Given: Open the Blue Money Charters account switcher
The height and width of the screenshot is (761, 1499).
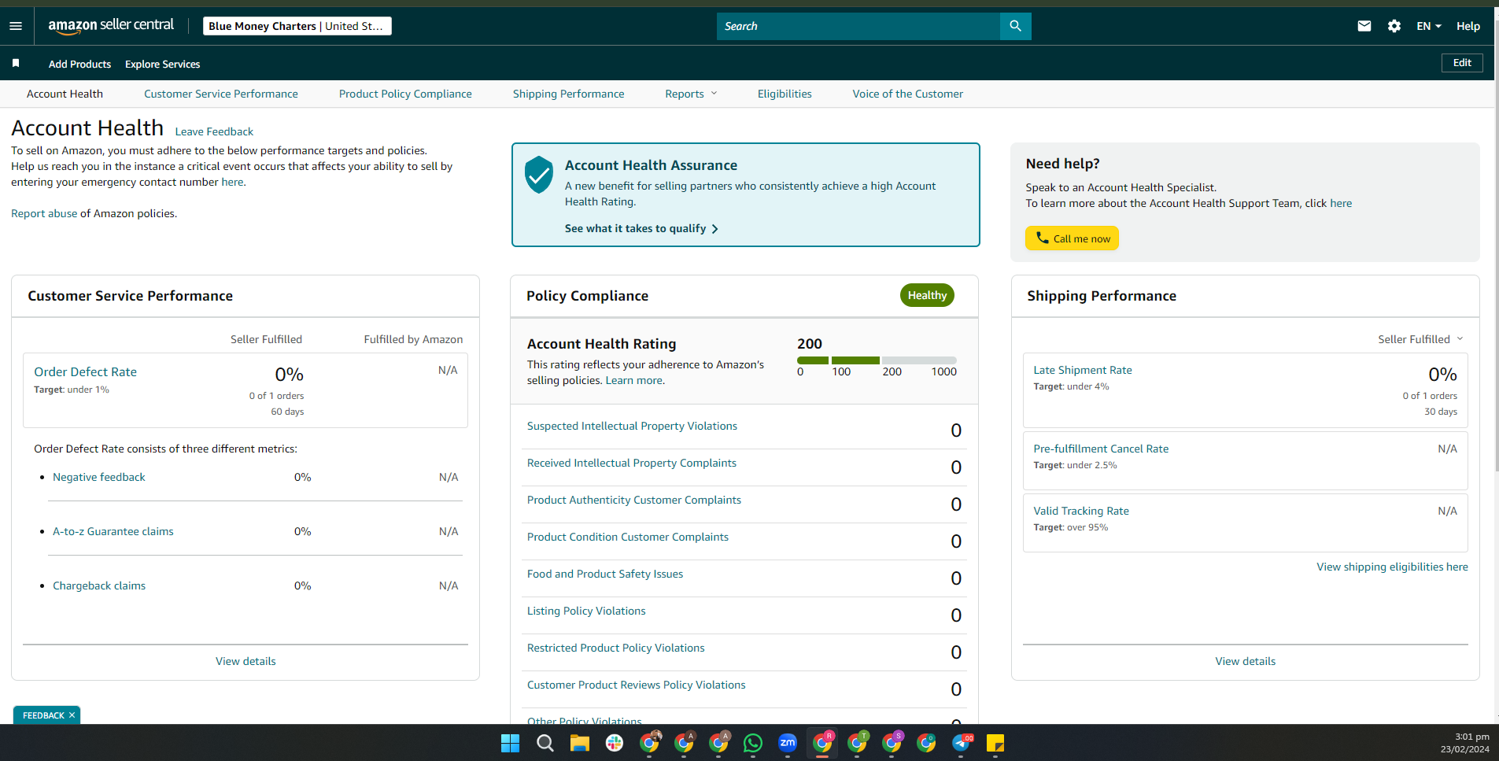Looking at the screenshot, I should click(297, 26).
